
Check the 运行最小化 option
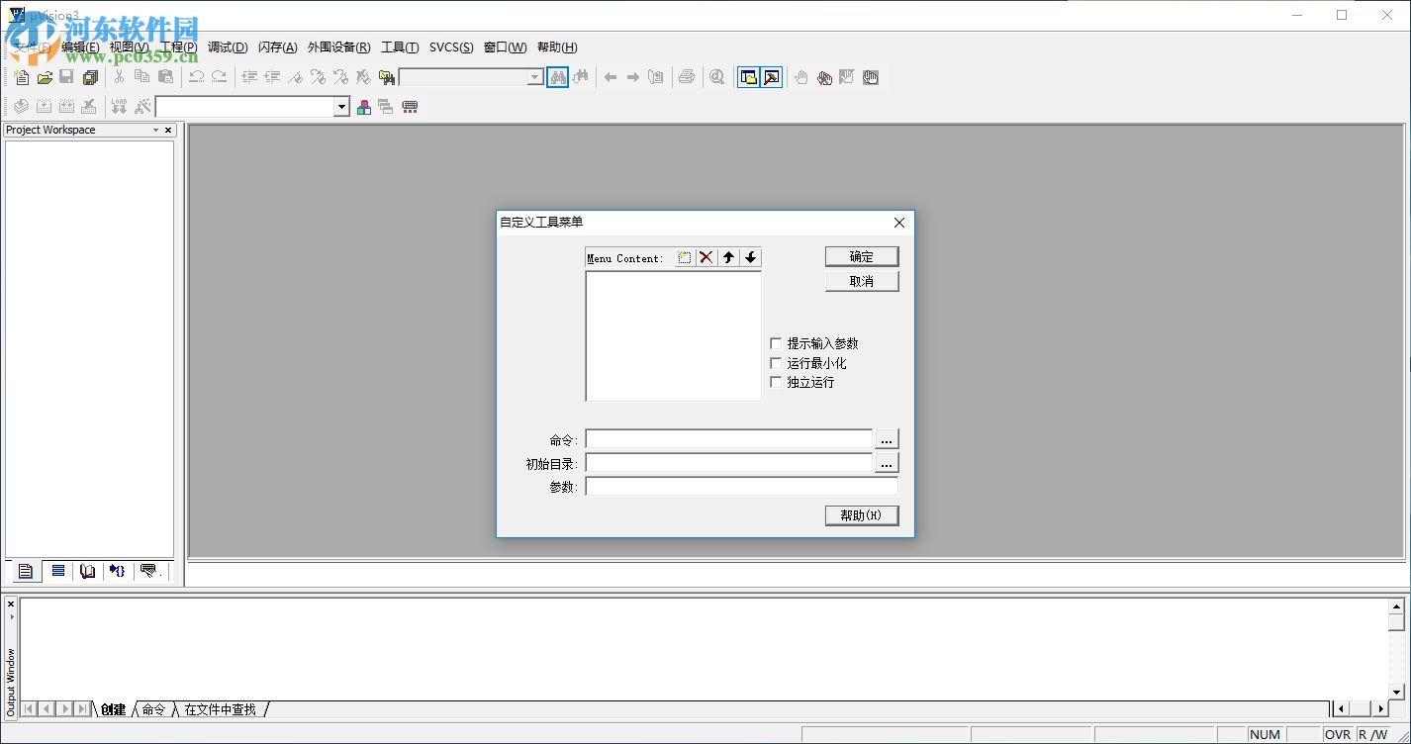[776, 363]
